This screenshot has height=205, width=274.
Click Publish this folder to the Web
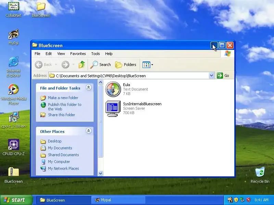pyautogui.click(x=65, y=107)
